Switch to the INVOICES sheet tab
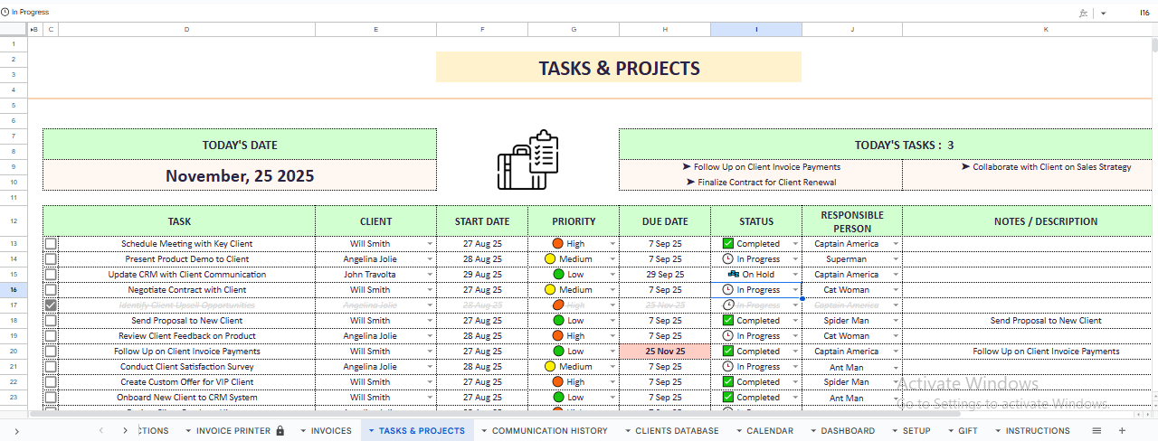This screenshot has height=441, width=1158. (331, 431)
